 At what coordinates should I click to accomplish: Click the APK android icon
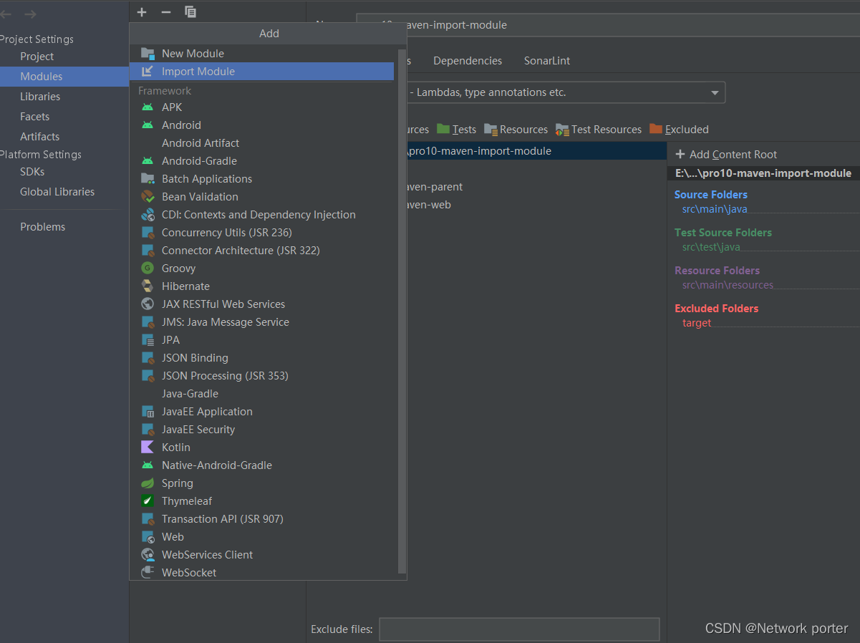tap(148, 107)
